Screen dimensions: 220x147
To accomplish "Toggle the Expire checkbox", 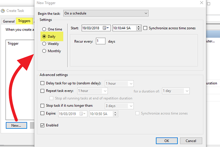I will coord(43,113).
